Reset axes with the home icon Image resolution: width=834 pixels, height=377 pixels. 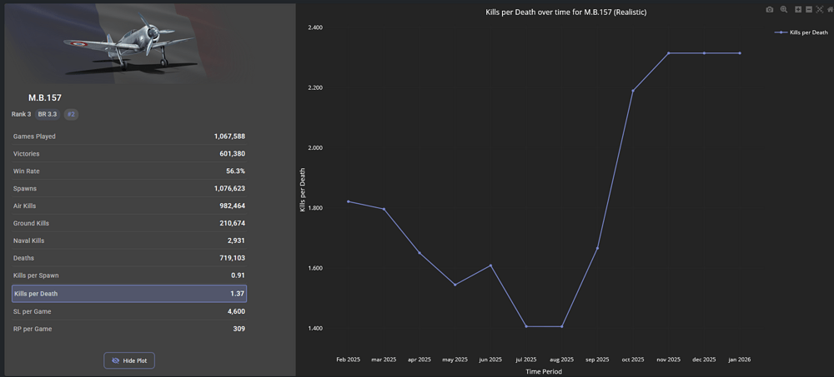coord(830,10)
